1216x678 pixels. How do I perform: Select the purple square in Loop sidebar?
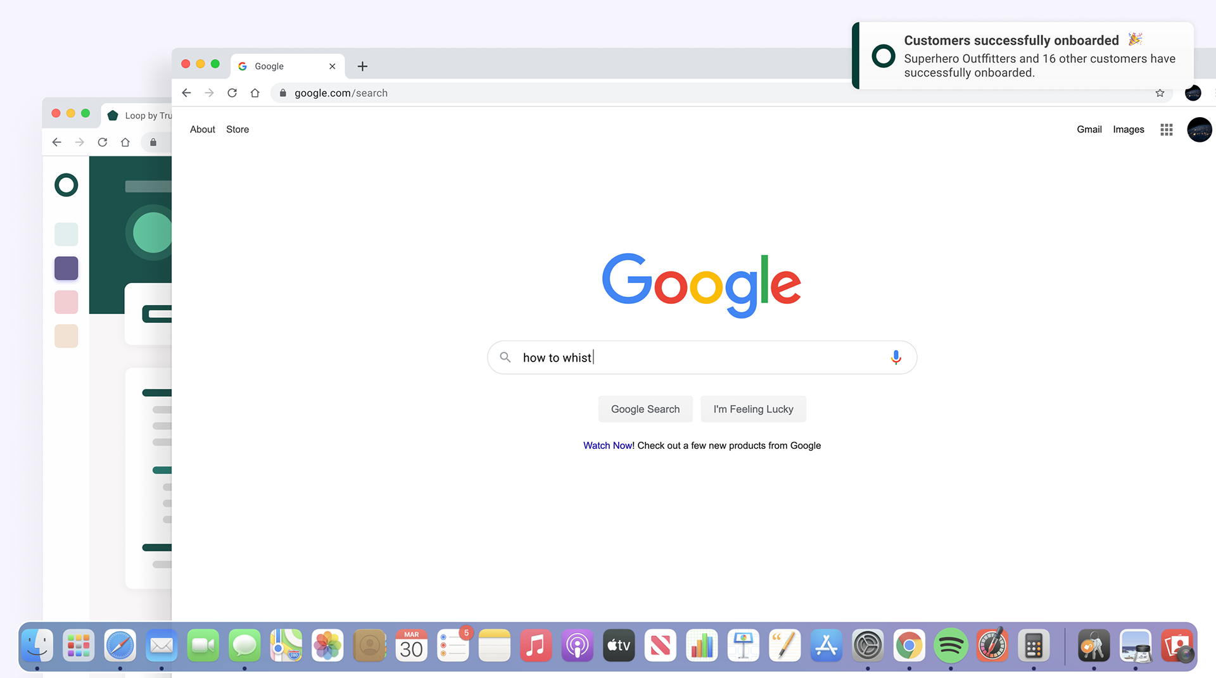point(66,268)
